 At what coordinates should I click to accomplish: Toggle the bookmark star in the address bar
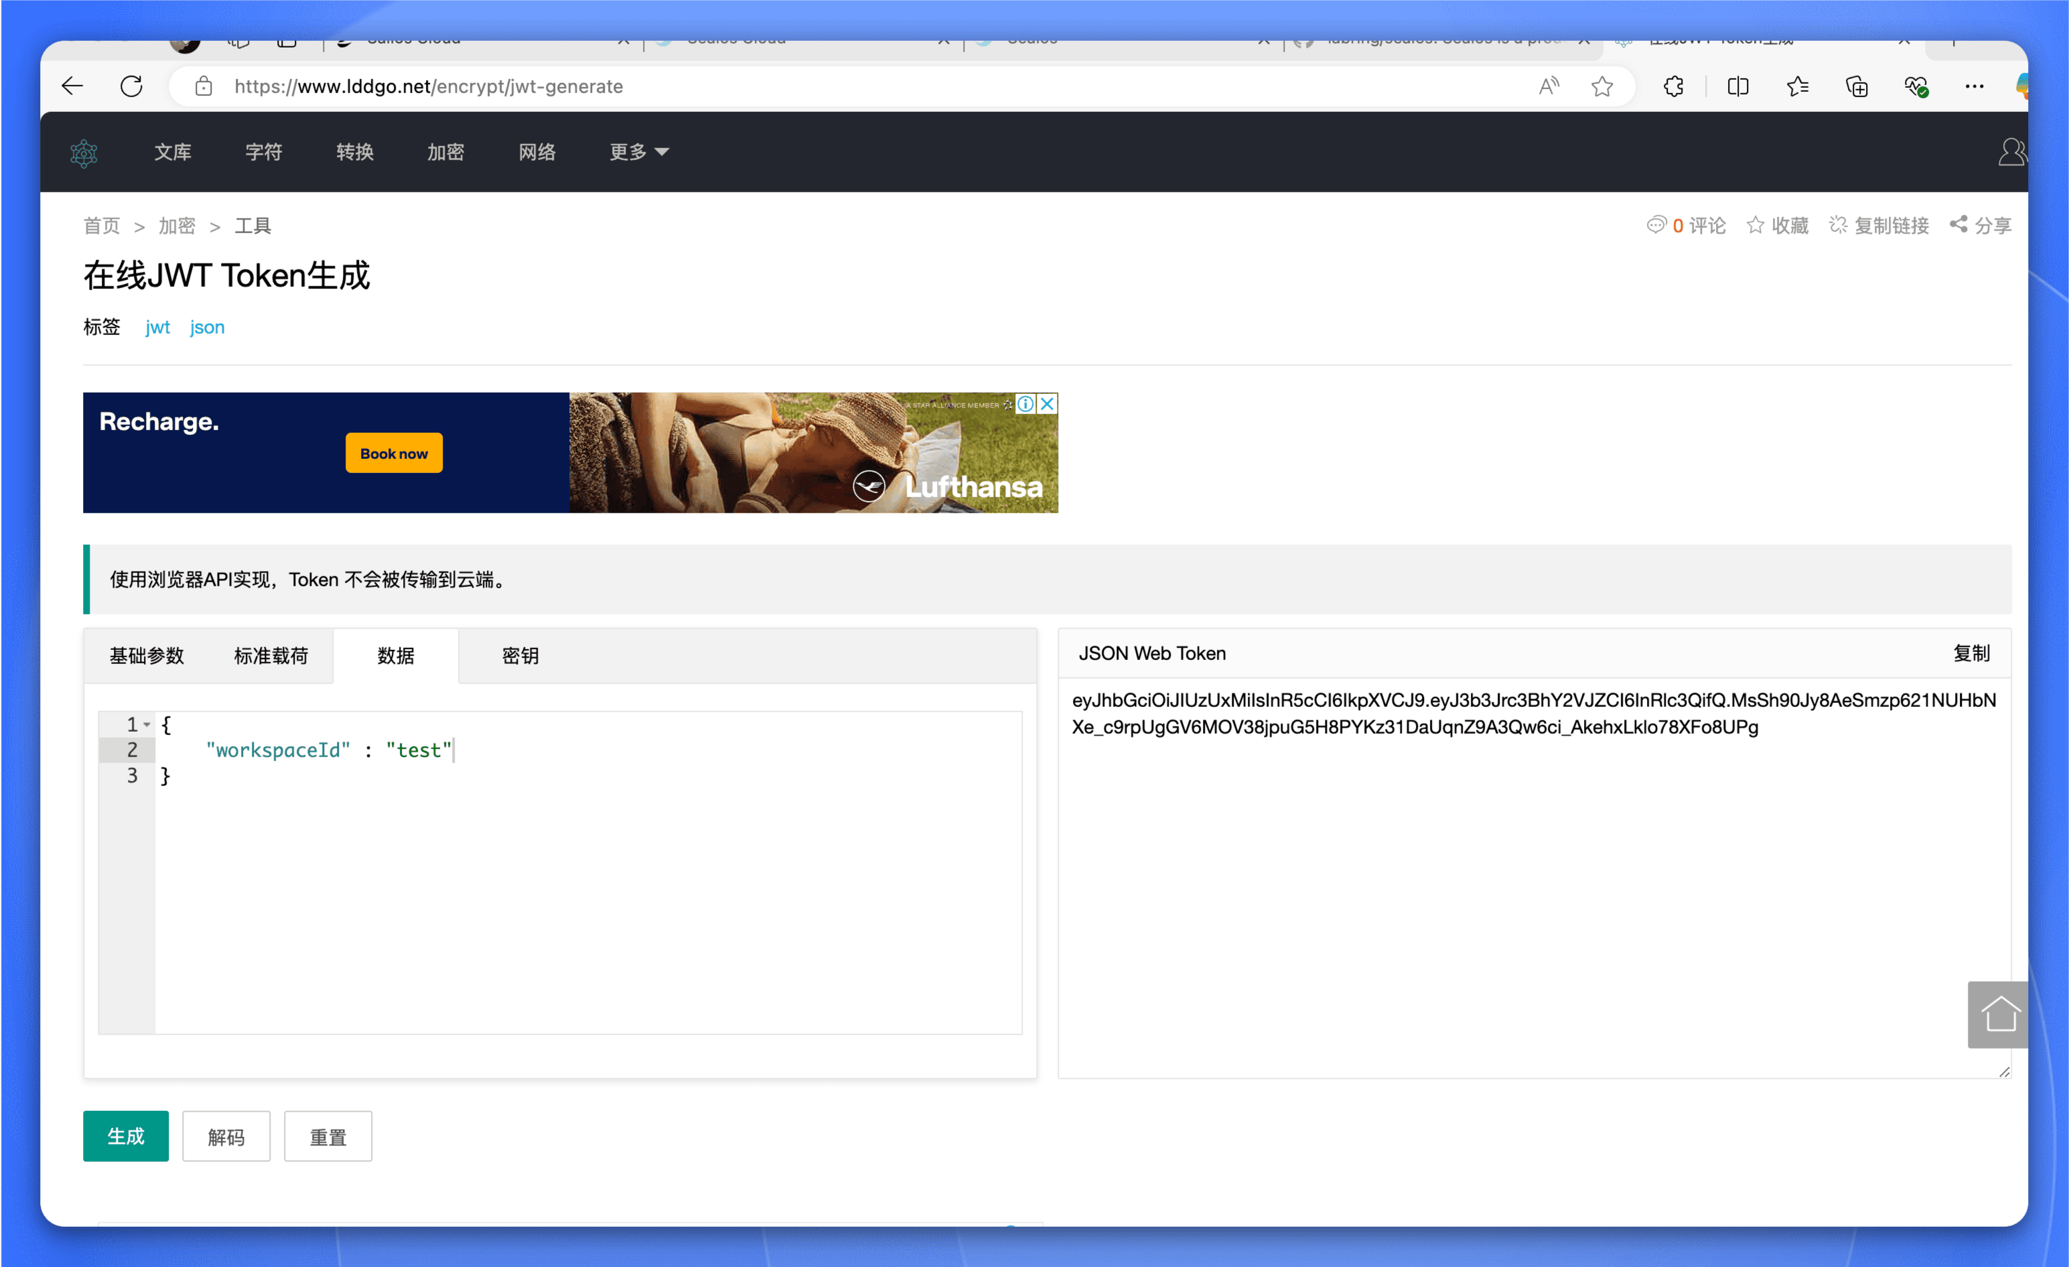coord(1603,86)
